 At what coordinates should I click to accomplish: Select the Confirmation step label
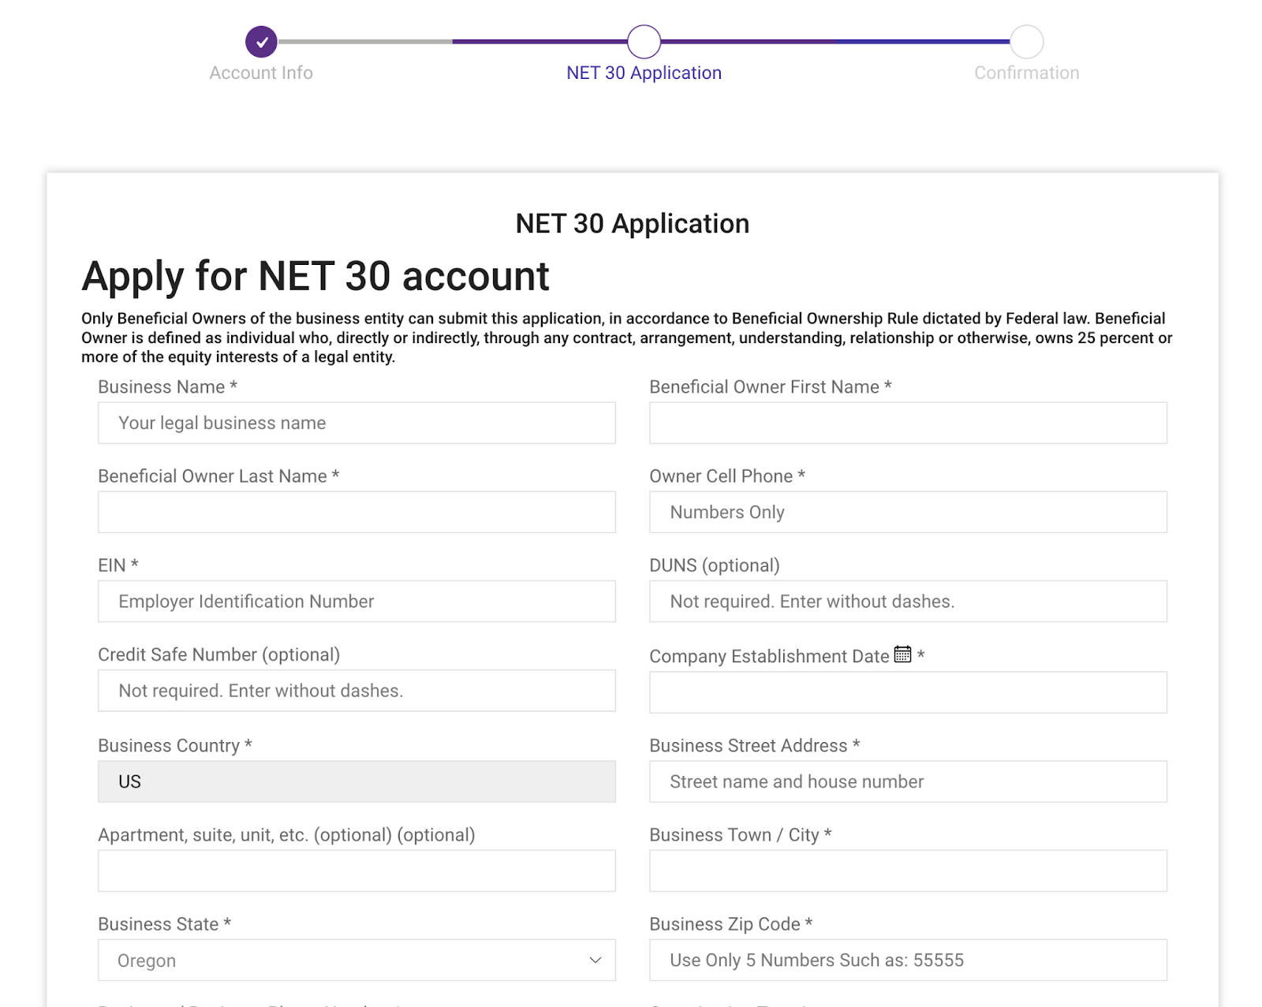click(x=1027, y=73)
